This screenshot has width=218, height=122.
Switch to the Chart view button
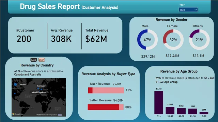pyautogui.click(x=42, y=60)
